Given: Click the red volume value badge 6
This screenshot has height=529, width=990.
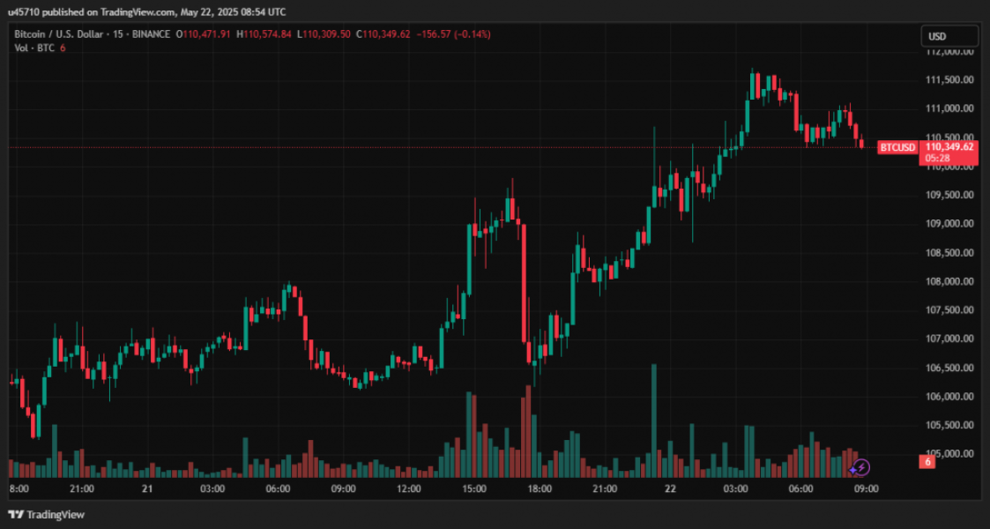Looking at the screenshot, I should [x=928, y=462].
